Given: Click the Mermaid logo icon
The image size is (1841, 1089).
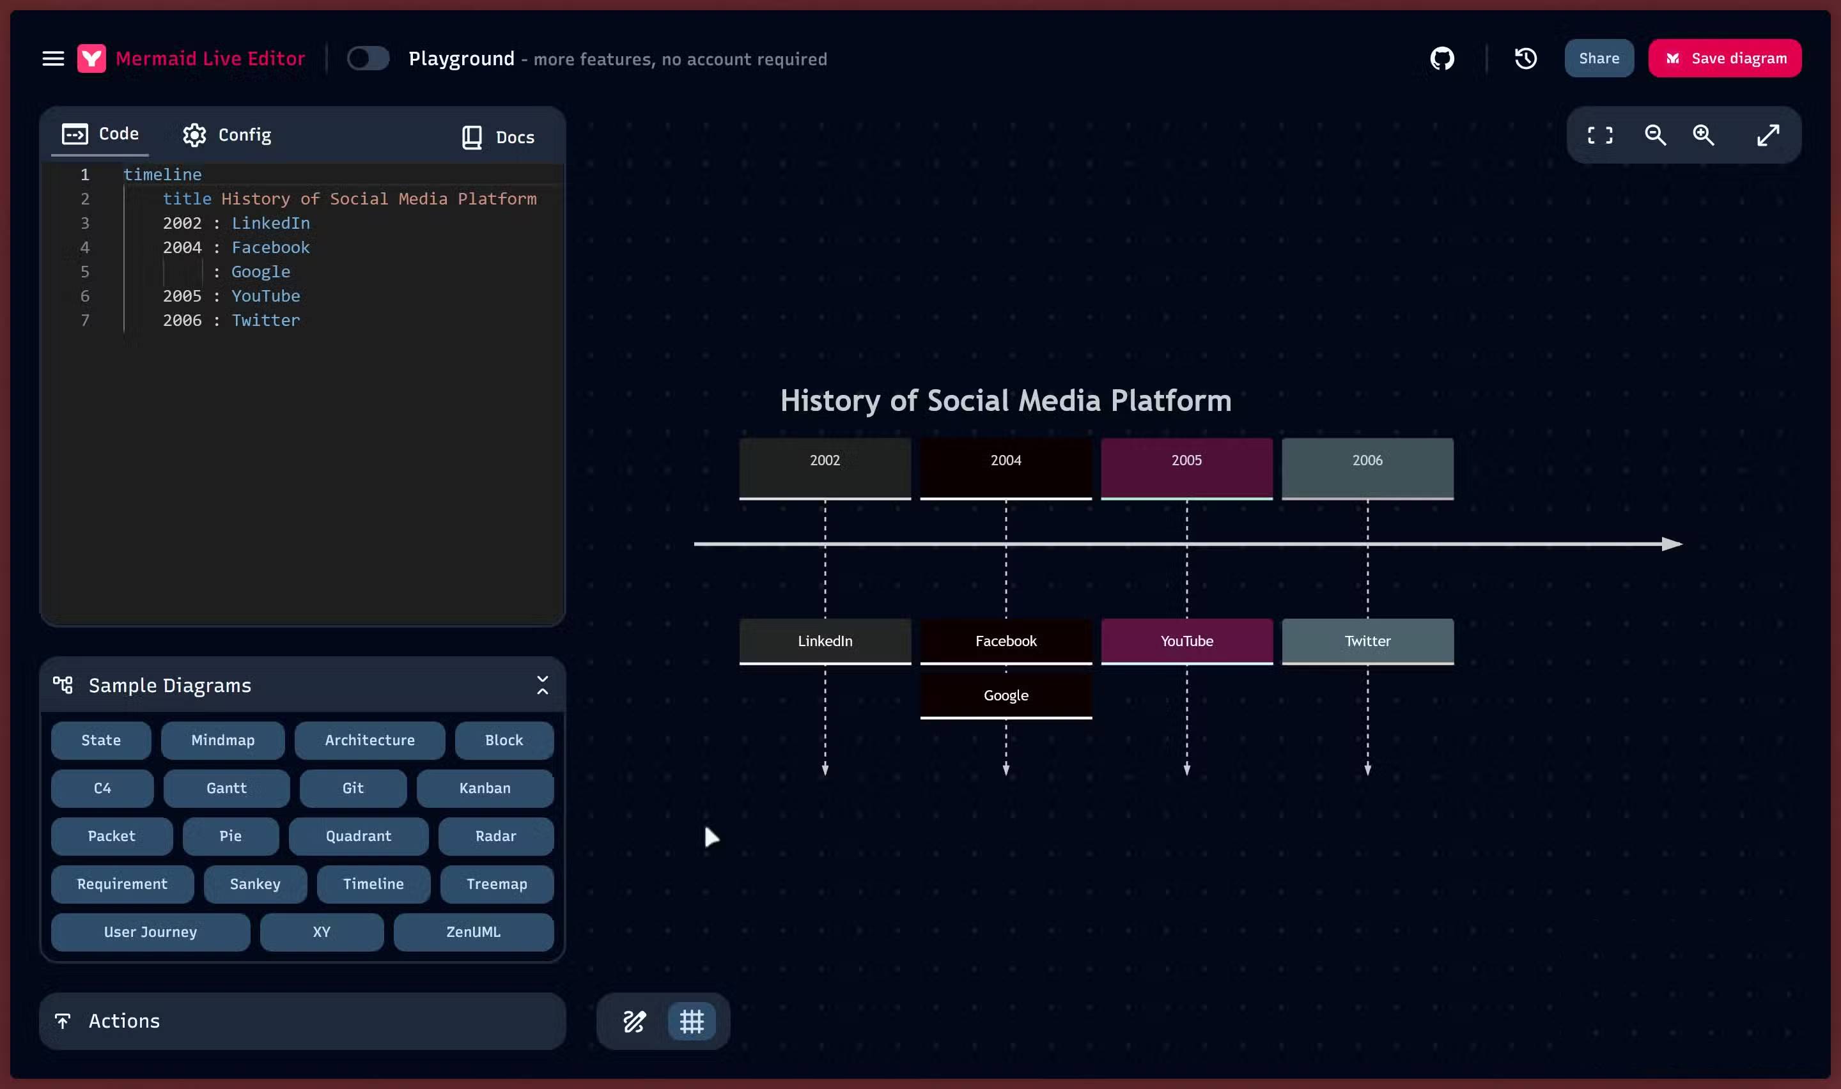Looking at the screenshot, I should [x=91, y=59].
